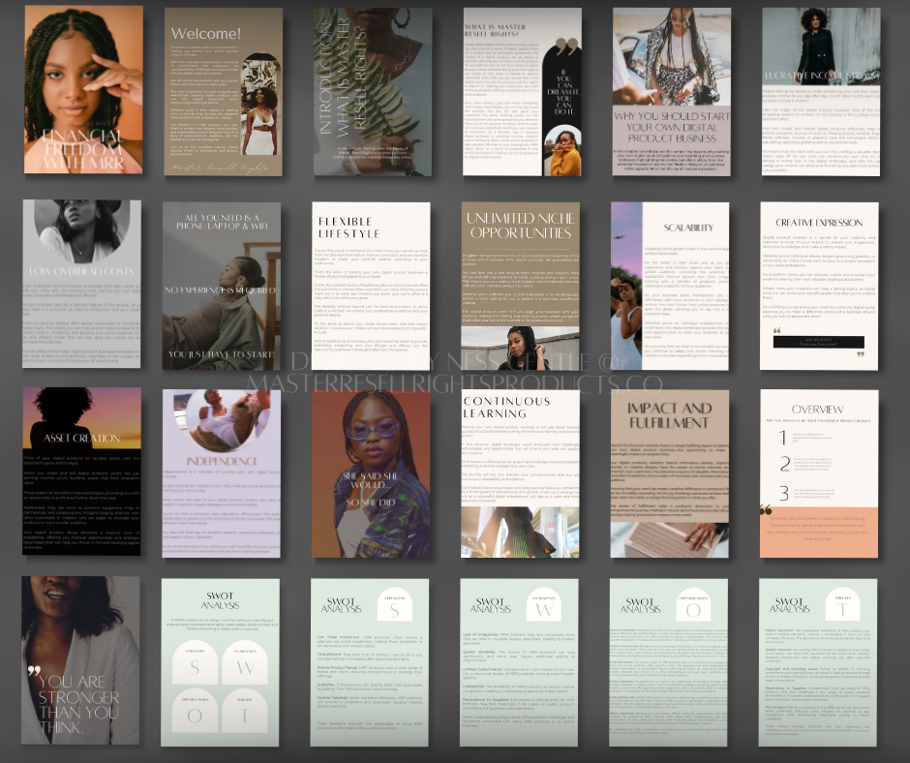Click the Impact and Fulfillment page
The image size is (910, 763).
(x=670, y=472)
